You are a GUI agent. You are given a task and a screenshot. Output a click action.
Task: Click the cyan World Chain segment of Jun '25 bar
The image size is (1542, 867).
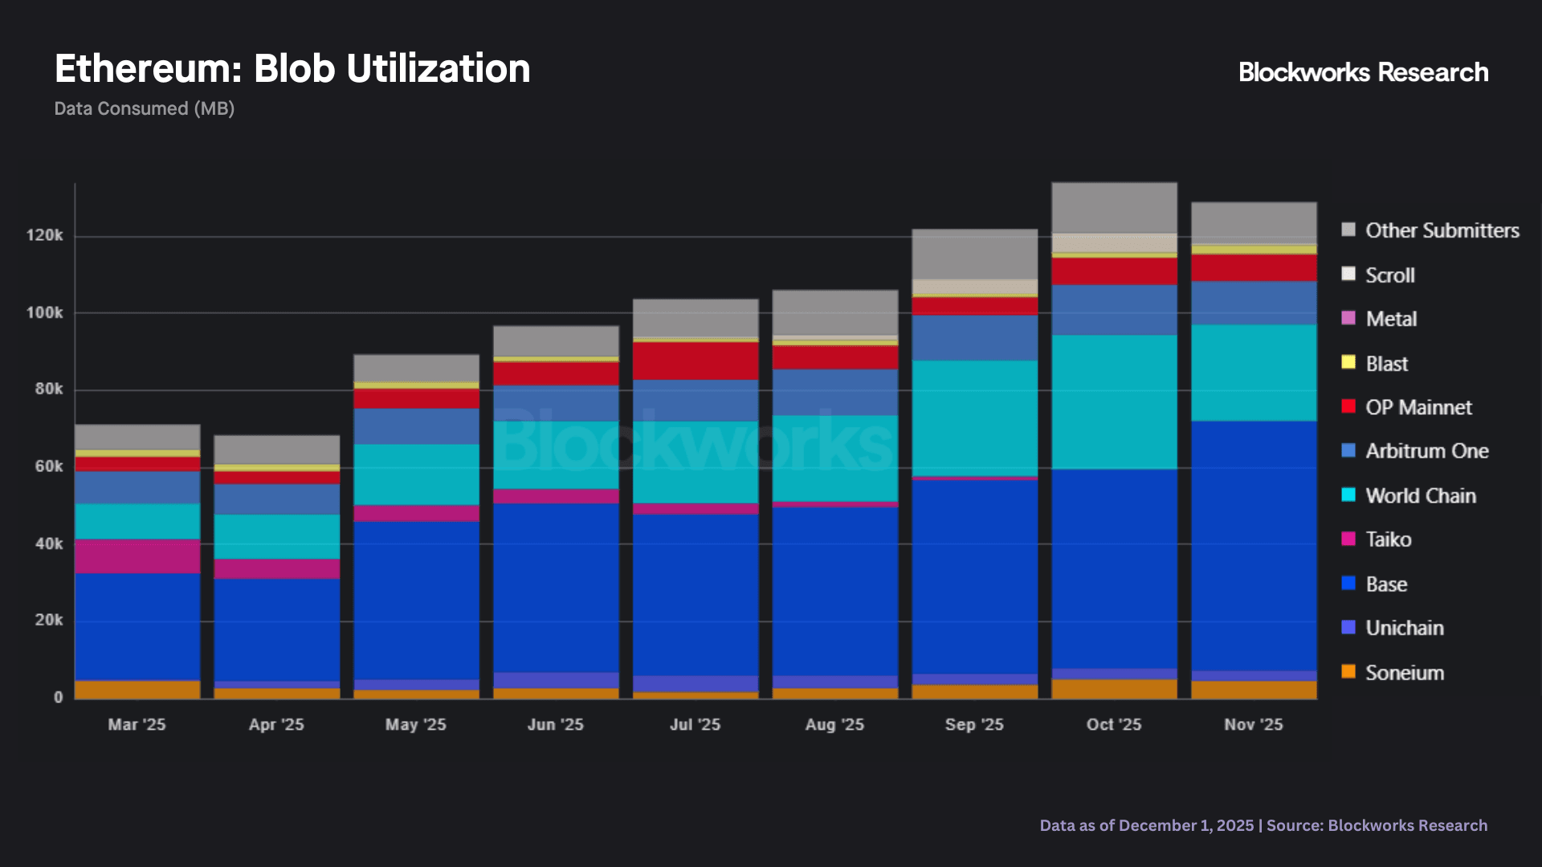(x=556, y=455)
